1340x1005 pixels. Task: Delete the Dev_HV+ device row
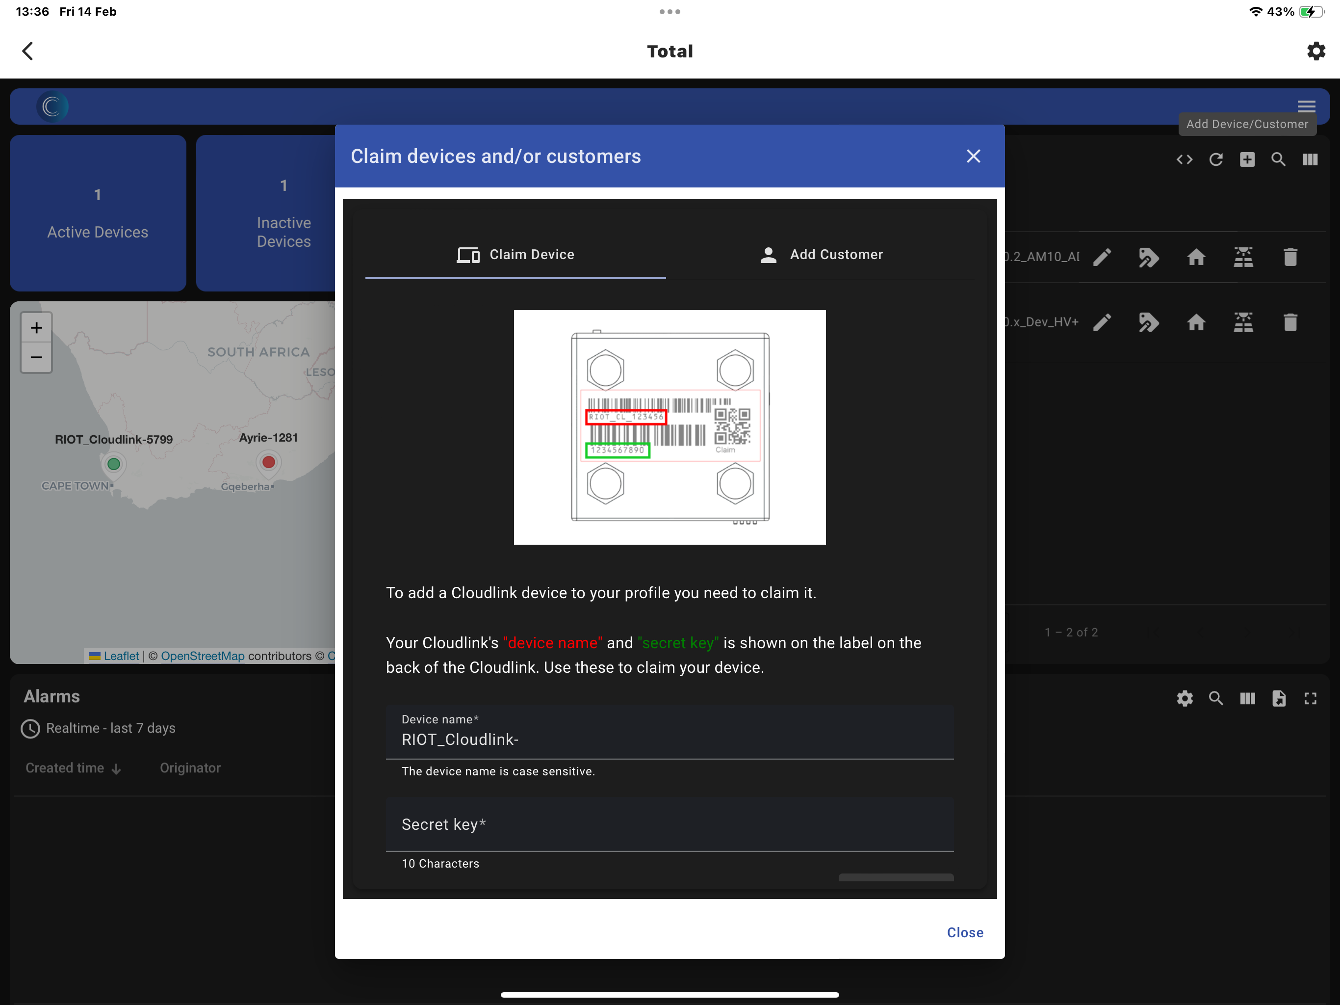(1290, 322)
